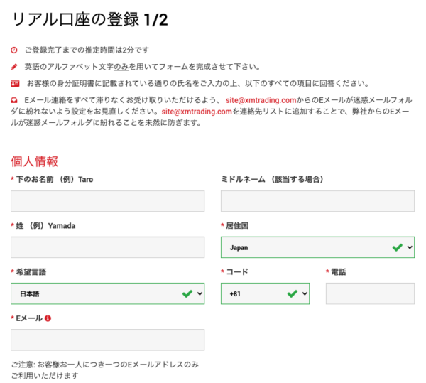Click the inbox icon beside email notice
This screenshot has width=426, height=383.
tap(14, 100)
